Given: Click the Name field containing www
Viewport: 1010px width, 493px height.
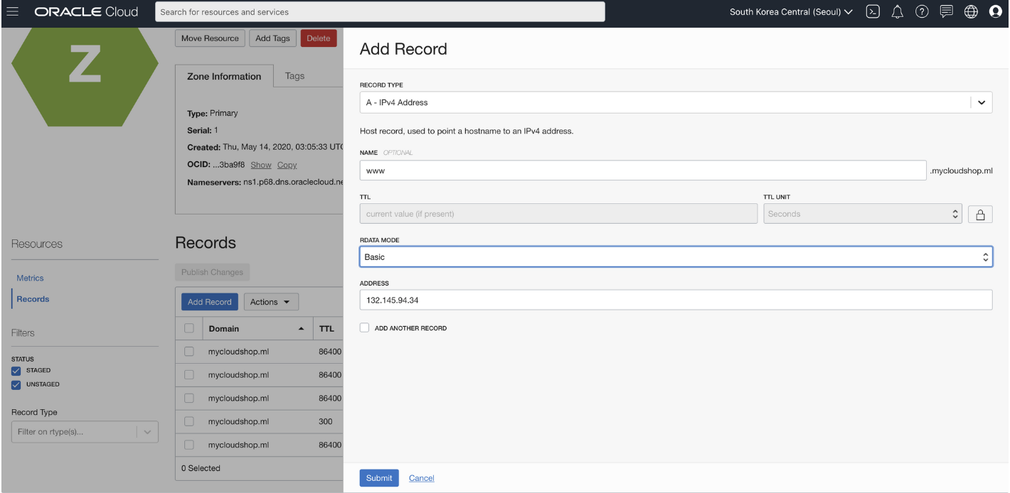Looking at the screenshot, I should pos(643,170).
